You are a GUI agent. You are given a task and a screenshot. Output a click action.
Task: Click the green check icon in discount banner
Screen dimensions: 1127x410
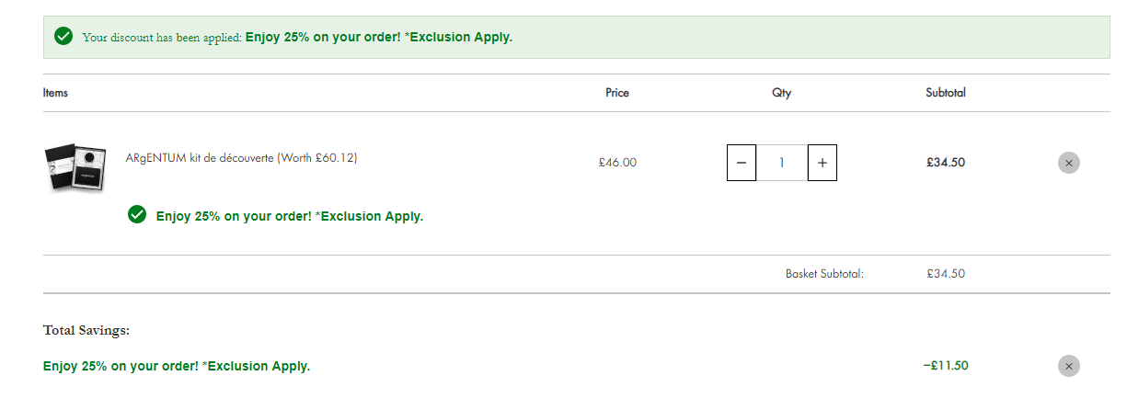click(63, 37)
